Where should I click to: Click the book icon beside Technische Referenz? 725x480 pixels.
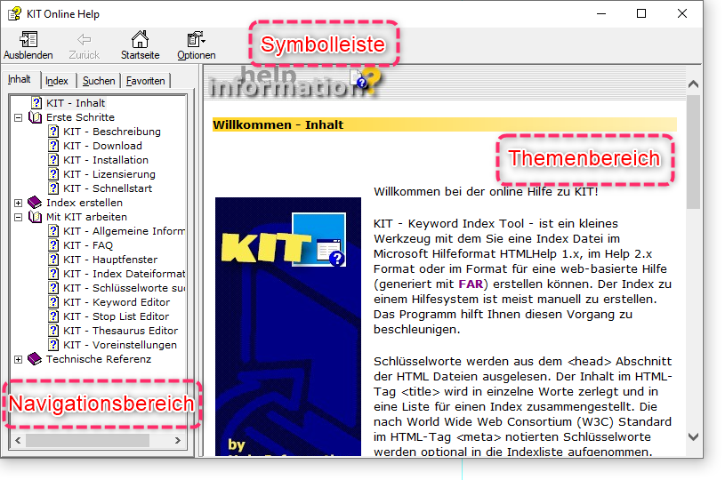point(35,359)
